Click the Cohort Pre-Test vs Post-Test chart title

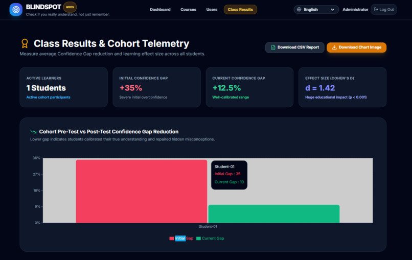click(x=109, y=132)
